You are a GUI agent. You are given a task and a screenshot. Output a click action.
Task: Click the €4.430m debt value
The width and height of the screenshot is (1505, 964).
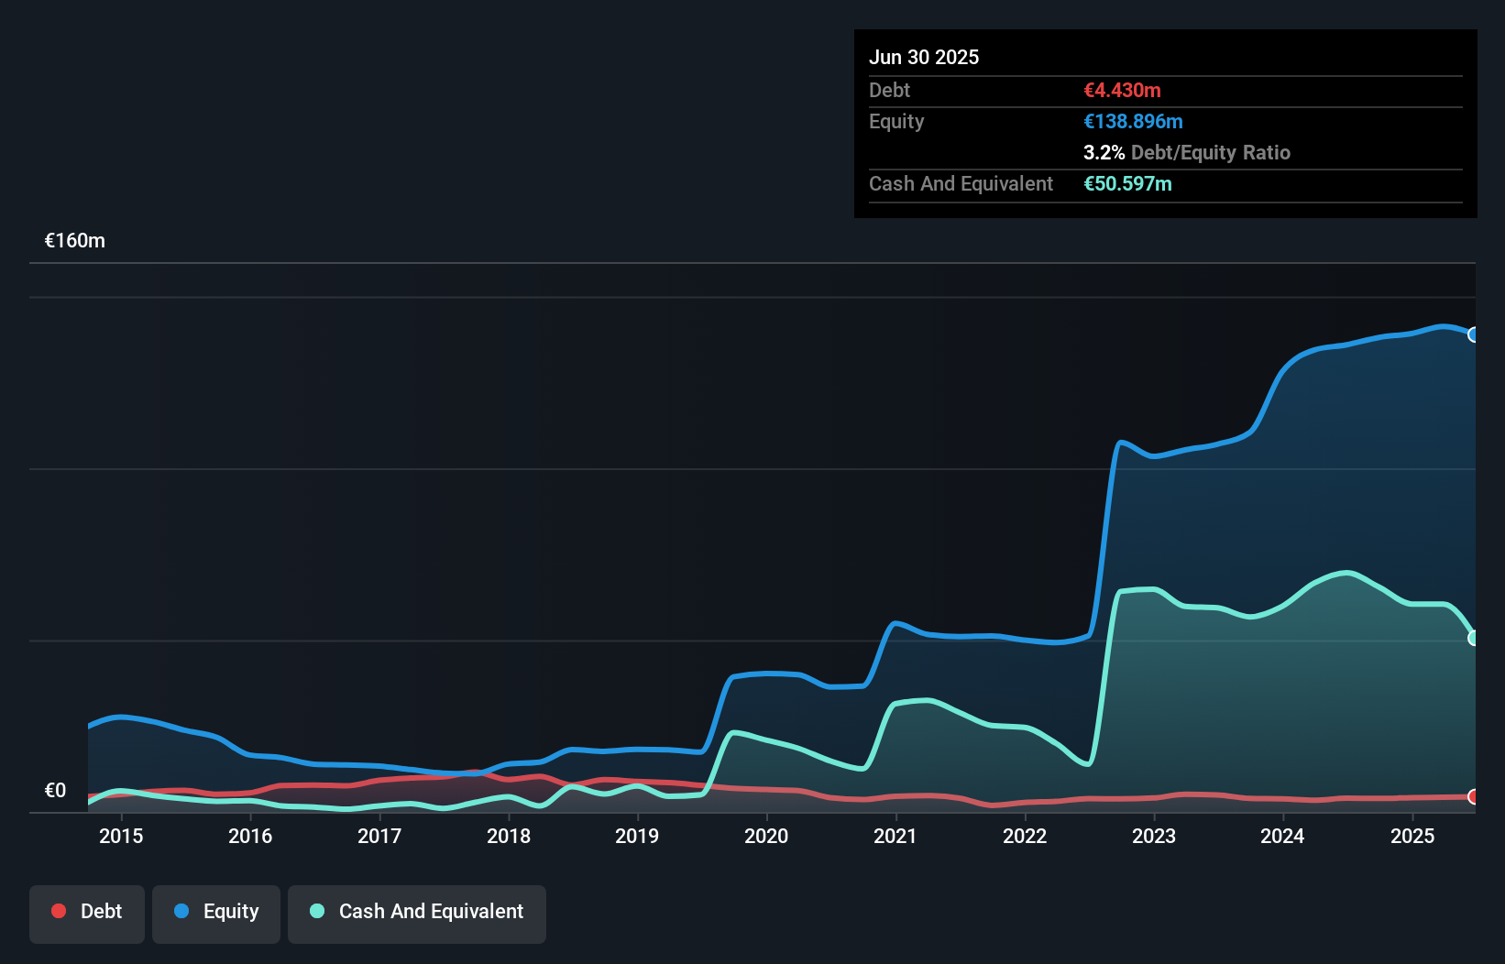[1122, 90]
